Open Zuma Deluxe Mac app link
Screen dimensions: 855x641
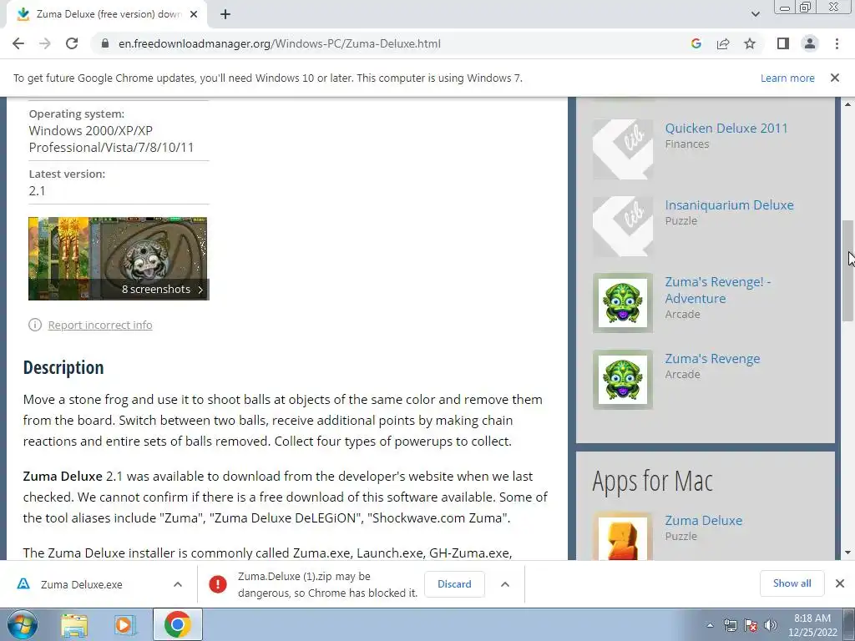point(703,521)
